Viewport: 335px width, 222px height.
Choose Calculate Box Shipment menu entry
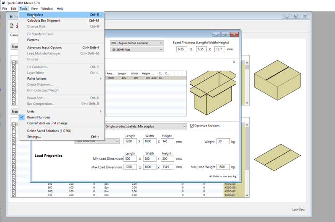44,20
